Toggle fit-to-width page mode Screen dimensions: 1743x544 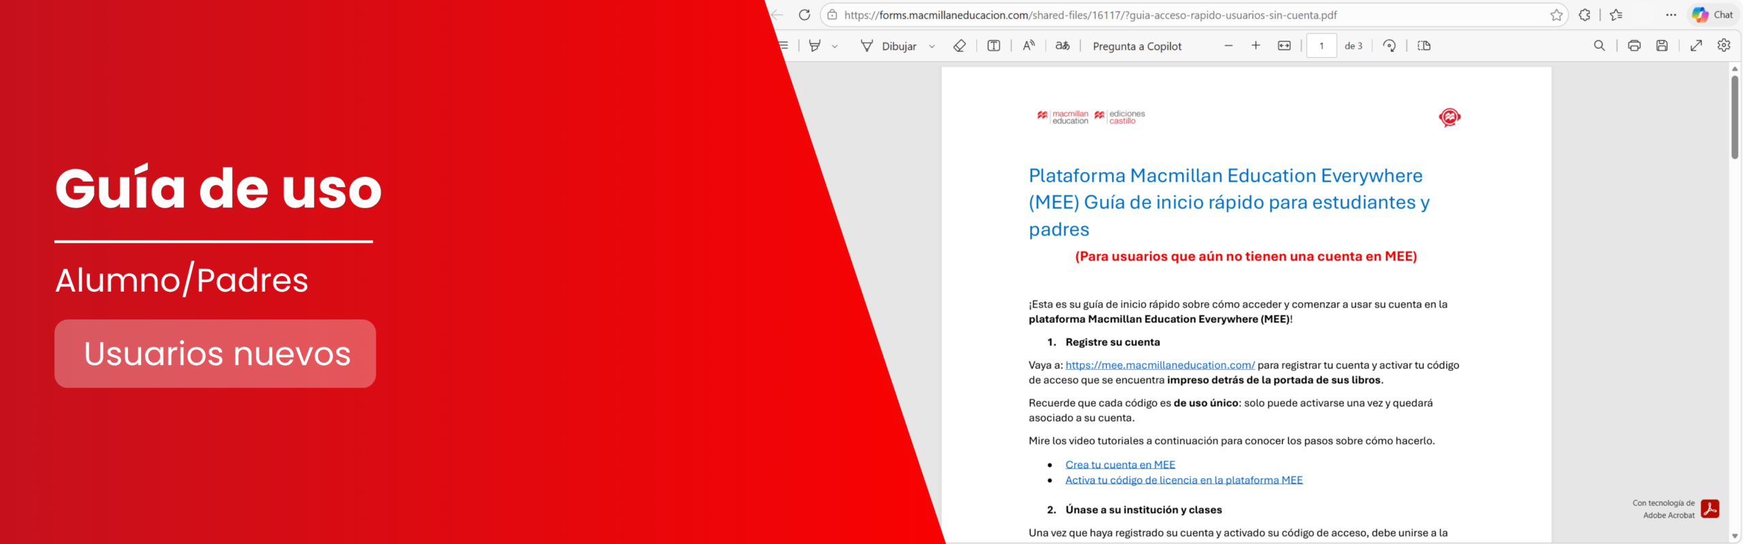(1284, 46)
